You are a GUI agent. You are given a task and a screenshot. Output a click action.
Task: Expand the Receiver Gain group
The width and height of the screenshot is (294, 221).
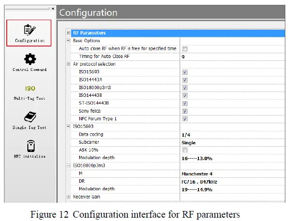(x=68, y=197)
